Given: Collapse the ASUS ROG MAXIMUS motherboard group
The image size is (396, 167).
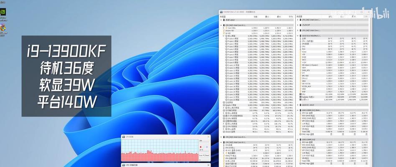Looking at the screenshot, I should pos(298,35).
